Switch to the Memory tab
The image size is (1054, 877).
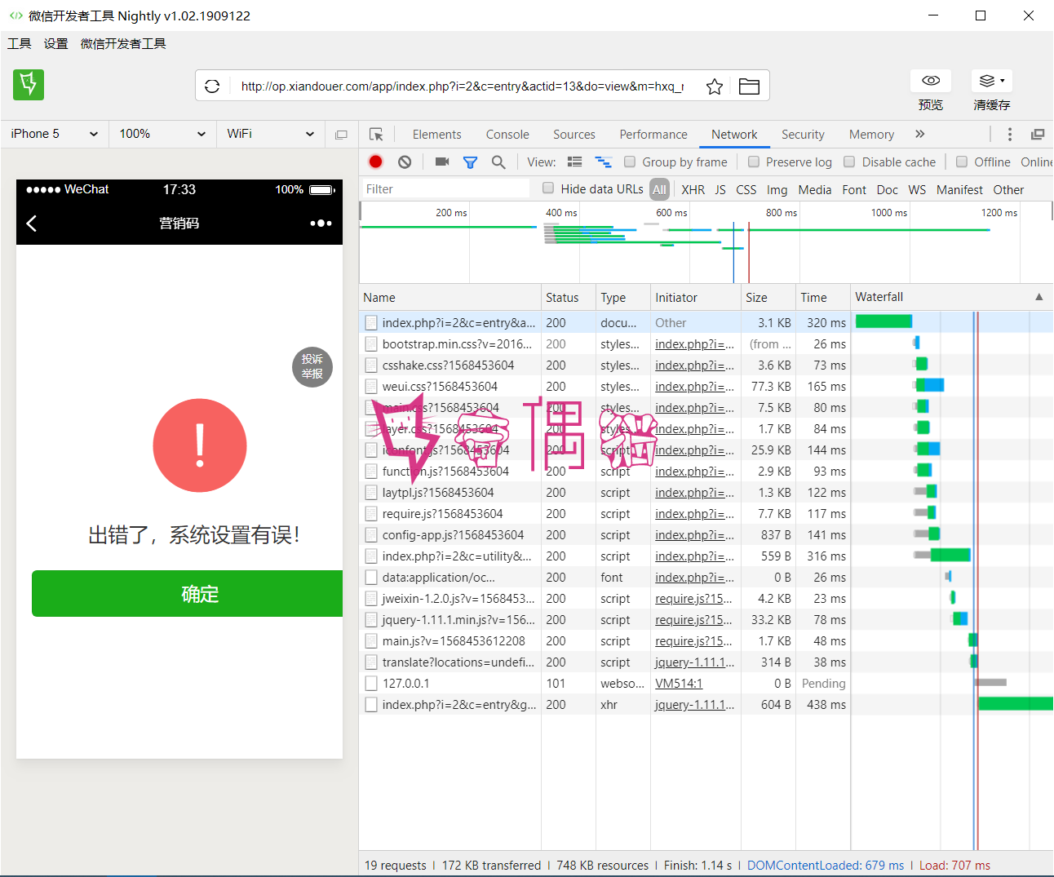point(871,135)
